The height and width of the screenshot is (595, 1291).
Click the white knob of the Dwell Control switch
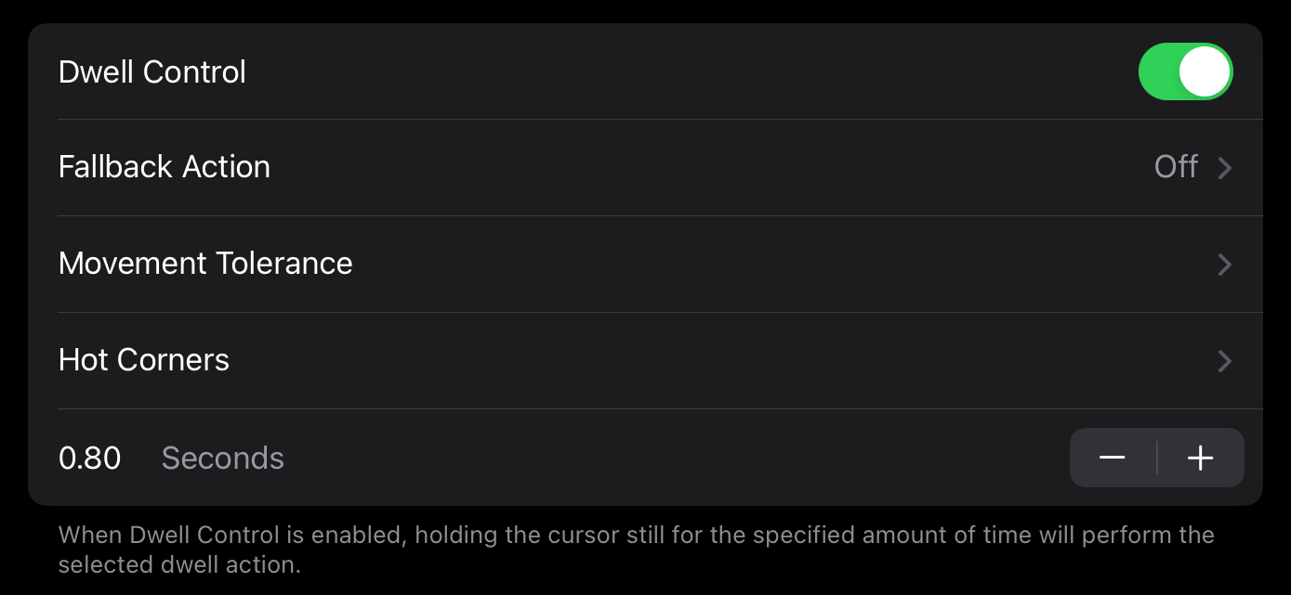pyautogui.click(x=1205, y=71)
